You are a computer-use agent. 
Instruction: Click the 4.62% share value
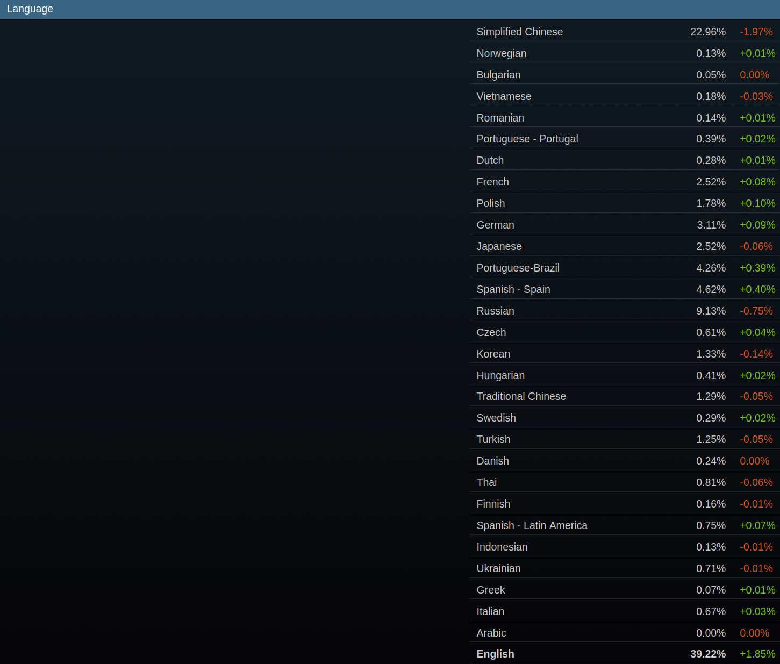(x=711, y=289)
